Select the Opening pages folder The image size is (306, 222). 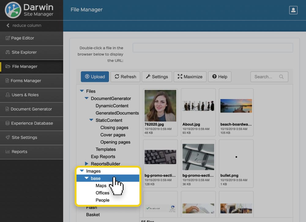(x=115, y=142)
